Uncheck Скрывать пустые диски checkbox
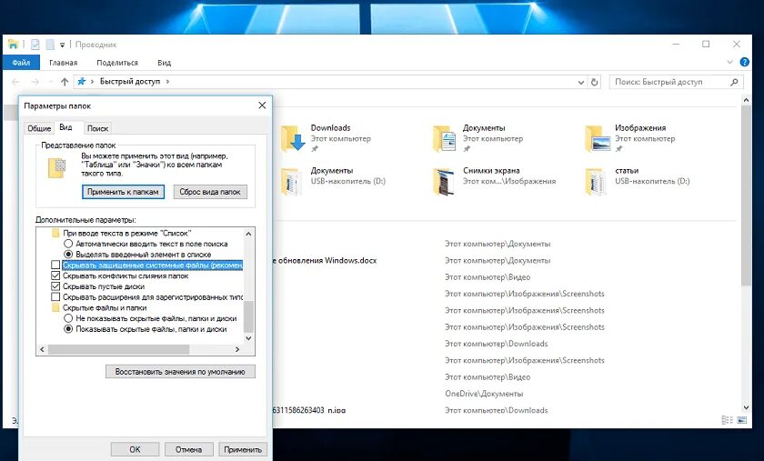The width and height of the screenshot is (764, 461). pyautogui.click(x=55, y=286)
